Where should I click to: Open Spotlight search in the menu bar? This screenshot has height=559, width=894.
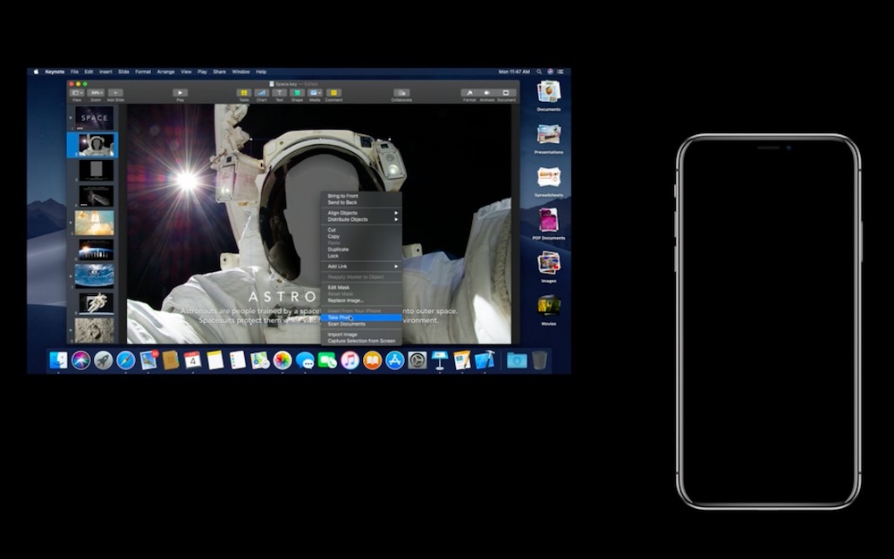539,72
